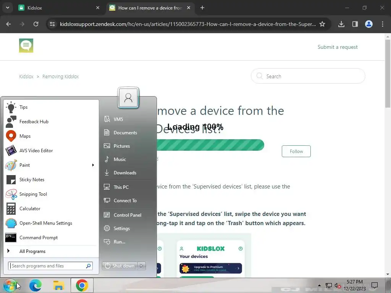Open Tips from the Start menu
This screenshot has width=391, height=293.
51,107
